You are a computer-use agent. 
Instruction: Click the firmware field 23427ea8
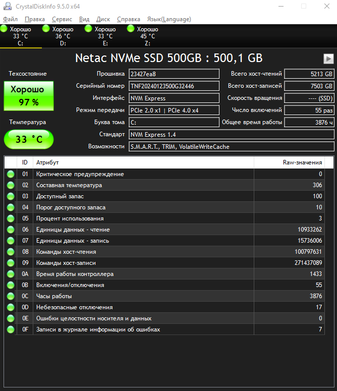click(174, 74)
